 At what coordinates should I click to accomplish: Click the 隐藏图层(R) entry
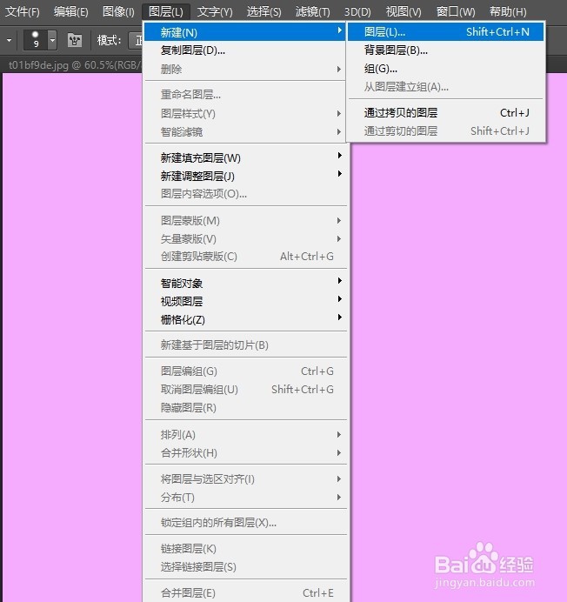246,408
